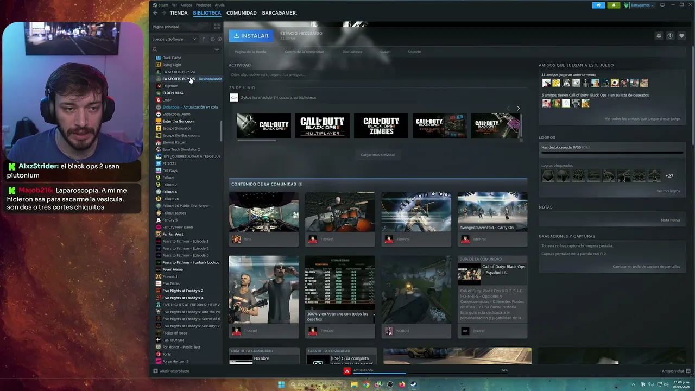Viewport: 695px width, 391px height.
Task: Click the Steam taskbar icon
Action: click(413, 384)
